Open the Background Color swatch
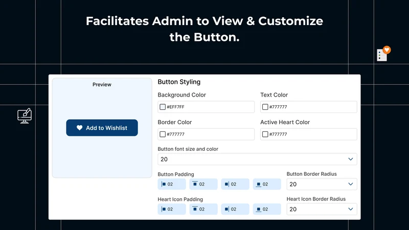 point(163,107)
